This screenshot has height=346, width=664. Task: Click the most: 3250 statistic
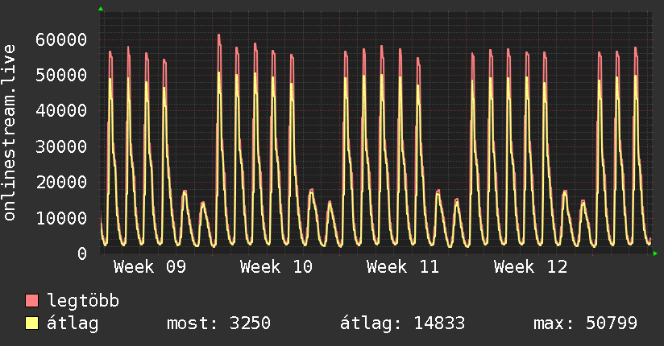point(218,323)
